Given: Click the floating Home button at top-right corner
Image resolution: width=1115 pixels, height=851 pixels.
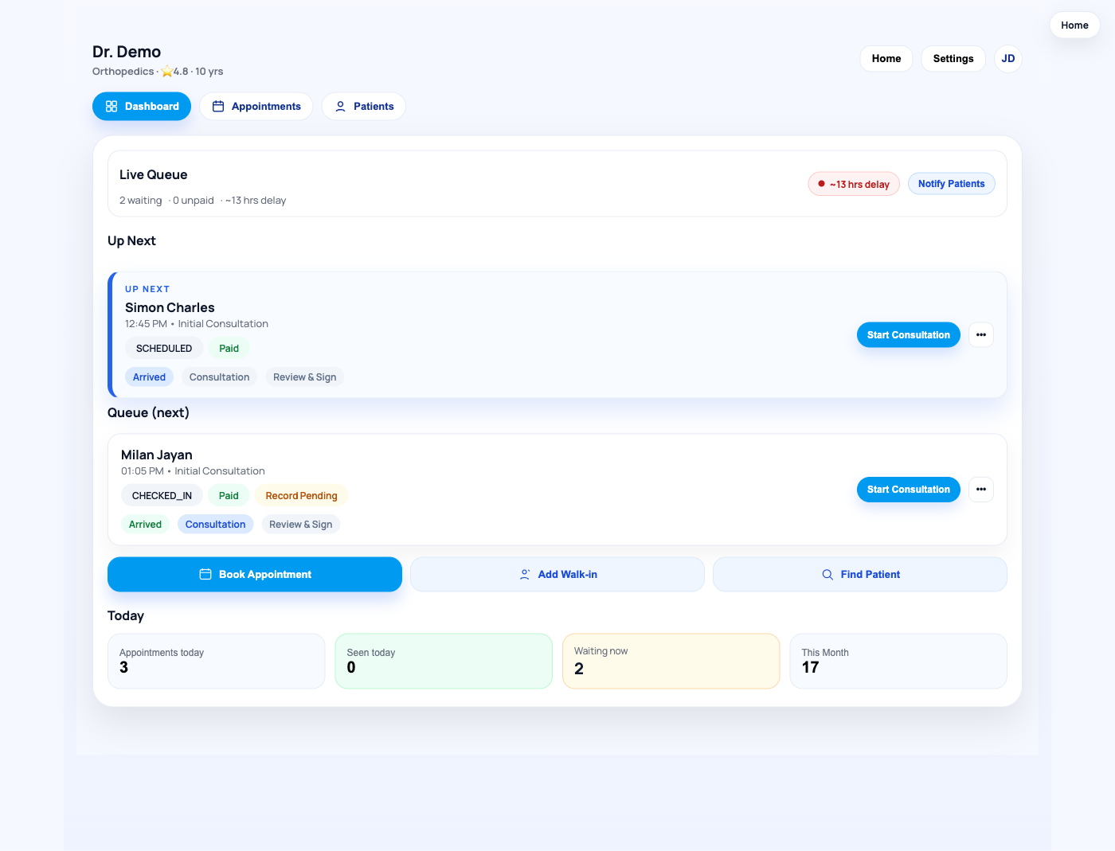Looking at the screenshot, I should pyautogui.click(x=1074, y=25).
